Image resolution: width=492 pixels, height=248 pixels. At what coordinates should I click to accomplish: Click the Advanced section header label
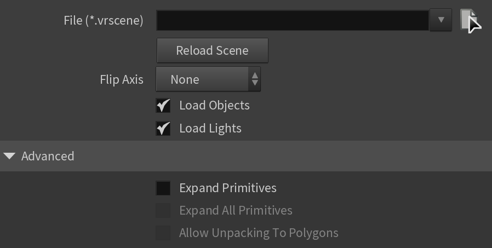pos(48,156)
